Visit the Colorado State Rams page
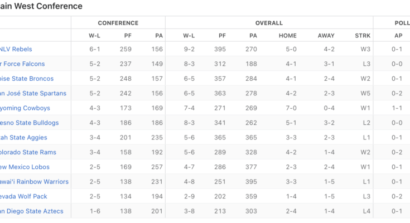Image resolution: width=410 pixels, height=223 pixels. (27, 152)
